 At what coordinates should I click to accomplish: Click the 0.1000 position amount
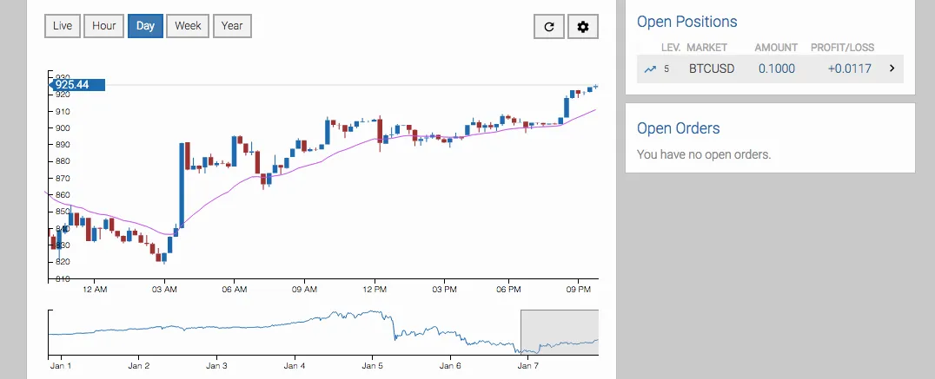tap(776, 69)
